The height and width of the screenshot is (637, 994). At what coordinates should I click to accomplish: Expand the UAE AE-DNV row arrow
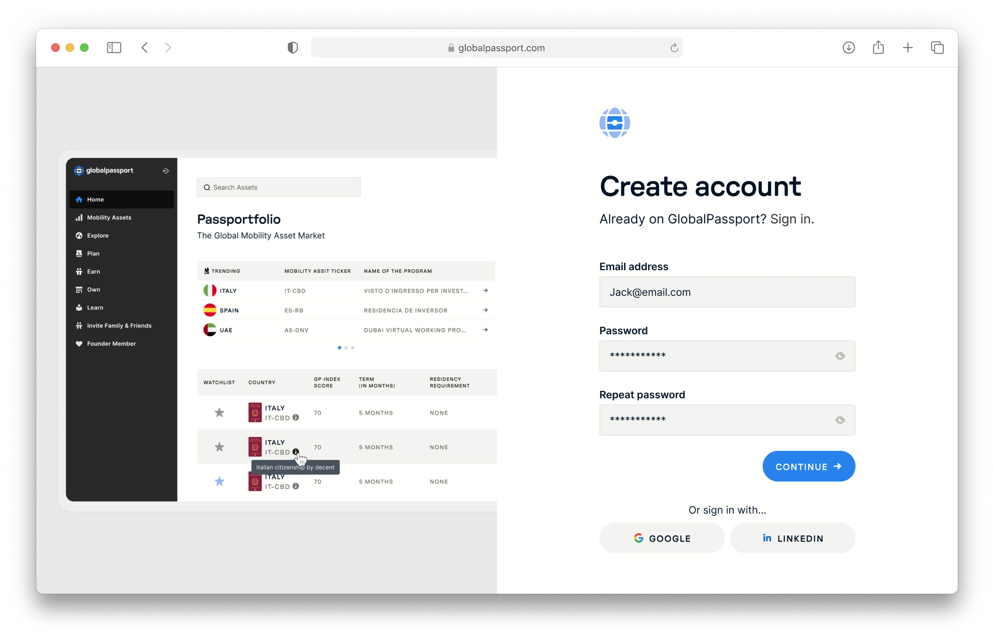pos(485,330)
